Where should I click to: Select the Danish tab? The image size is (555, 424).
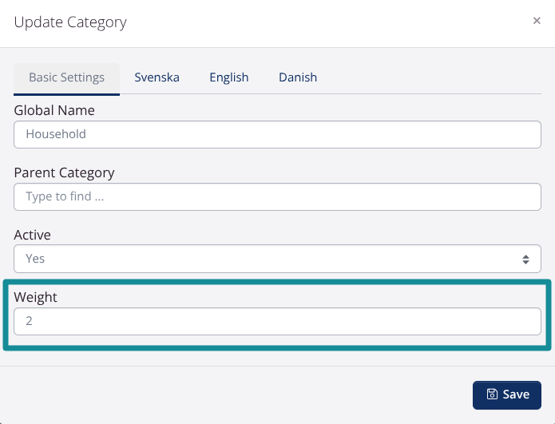(298, 77)
